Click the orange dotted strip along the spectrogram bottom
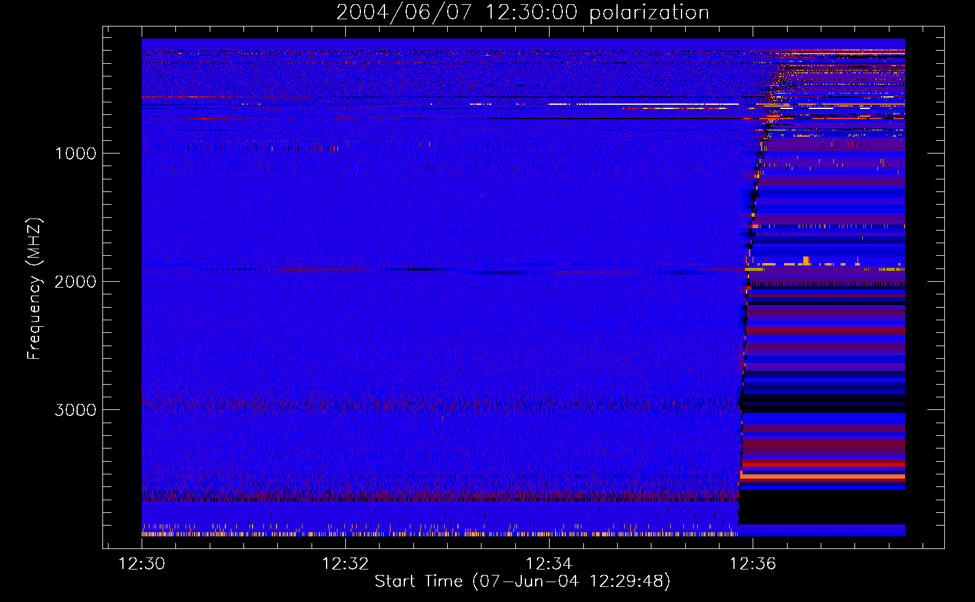Screen dimensions: 975x602 [440, 534]
